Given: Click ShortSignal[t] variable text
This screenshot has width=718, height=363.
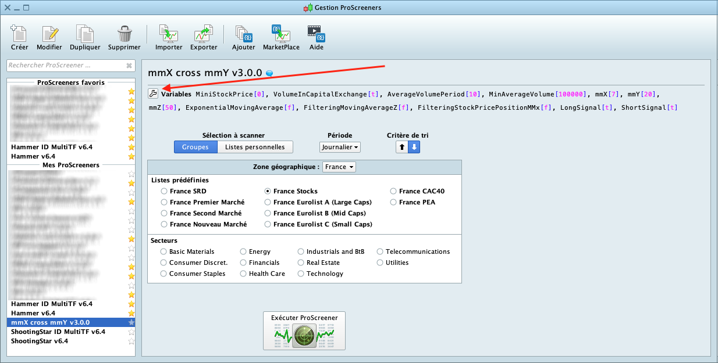Looking at the screenshot, I should [649, 107].
